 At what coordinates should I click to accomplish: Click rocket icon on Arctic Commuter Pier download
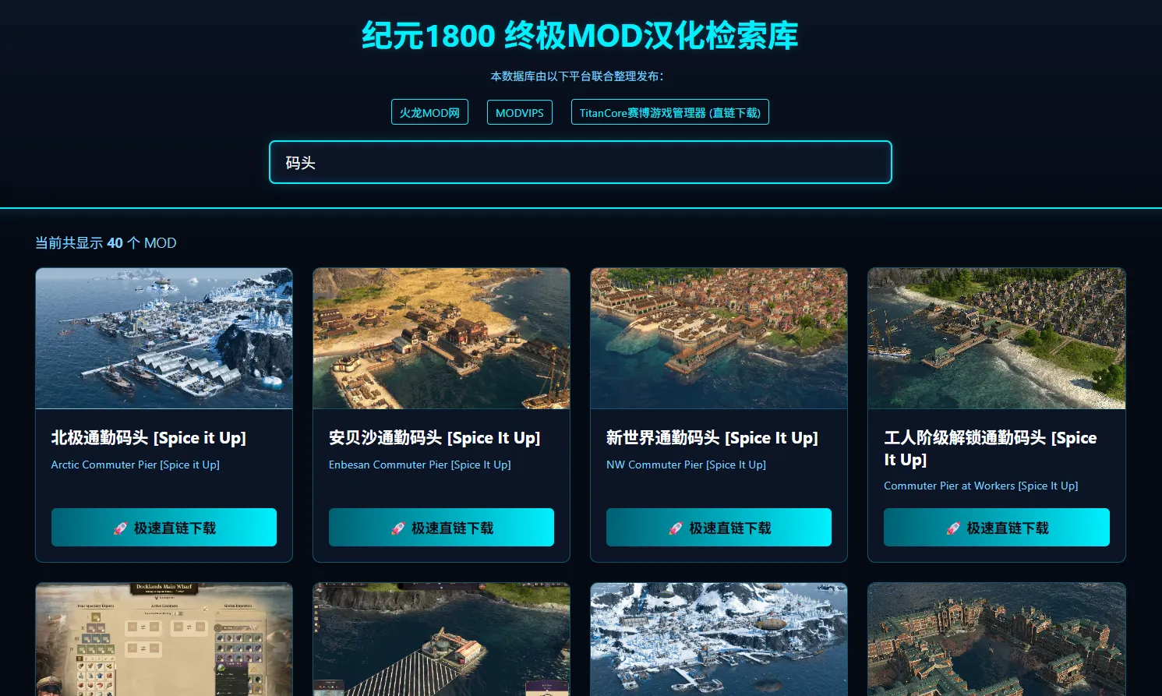coord(120,528)
